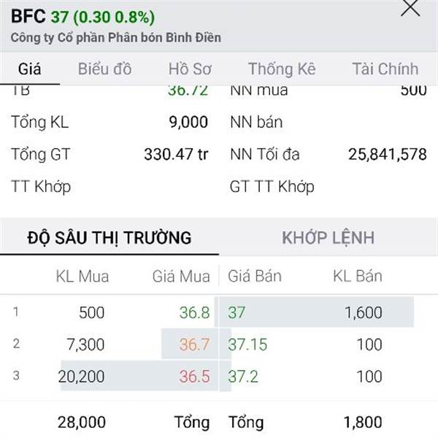This screenshot has height=438, width=438.
Task: Click ask price 37.2
Action: [243, 376]
